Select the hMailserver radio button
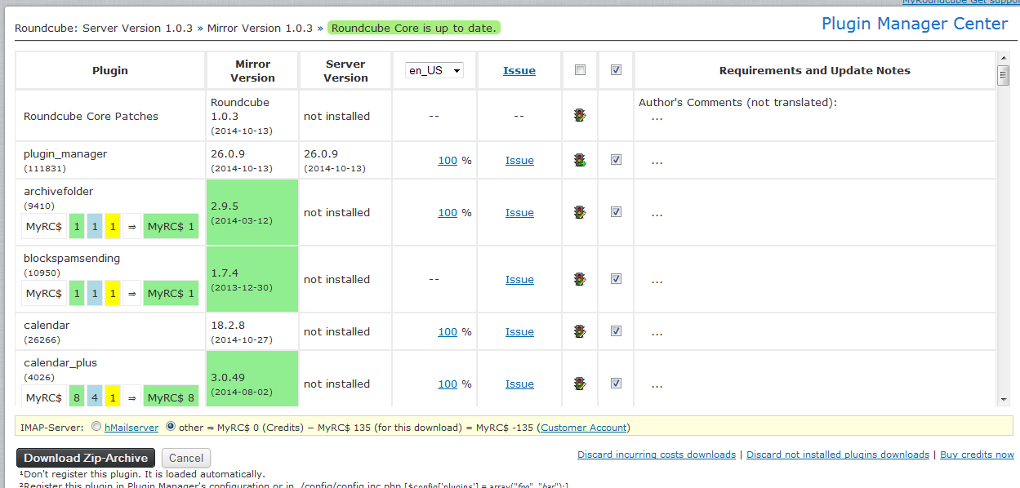This screenshot has height=488, width=1020. click(x=97, y=427)
